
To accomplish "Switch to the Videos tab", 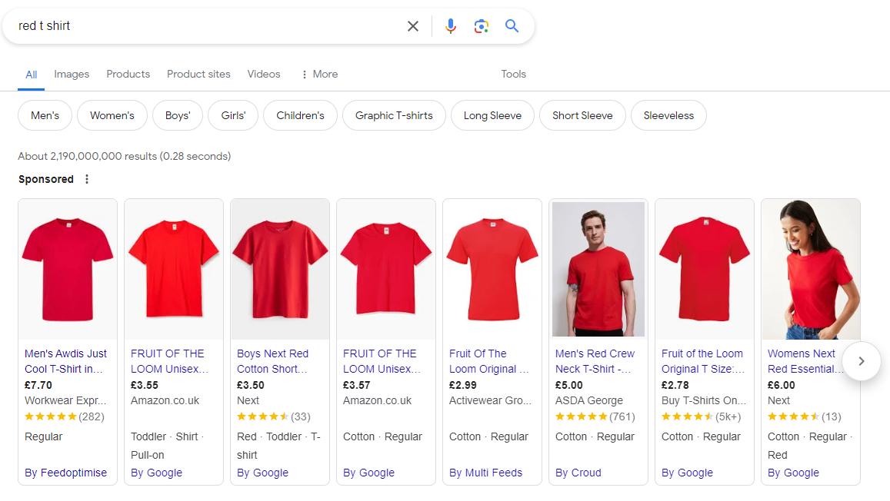I will (264, 75).
